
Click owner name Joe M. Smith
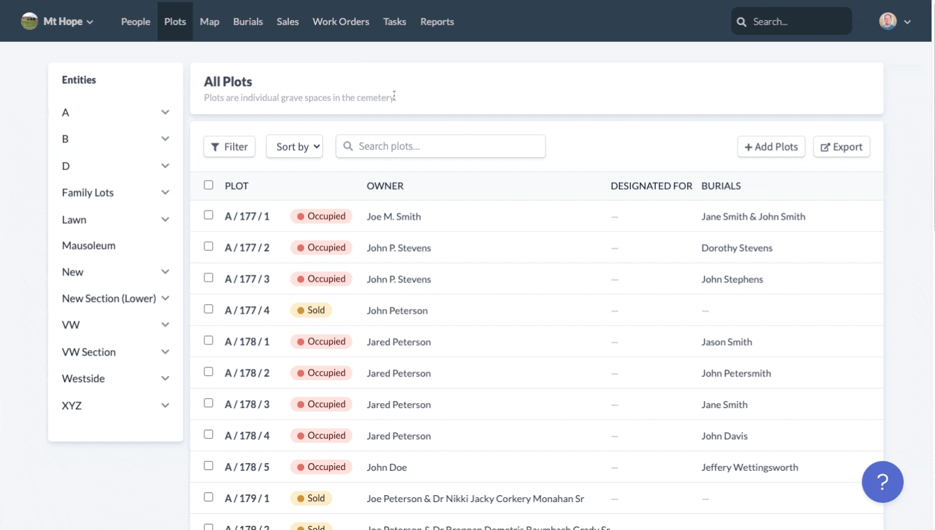394,216
